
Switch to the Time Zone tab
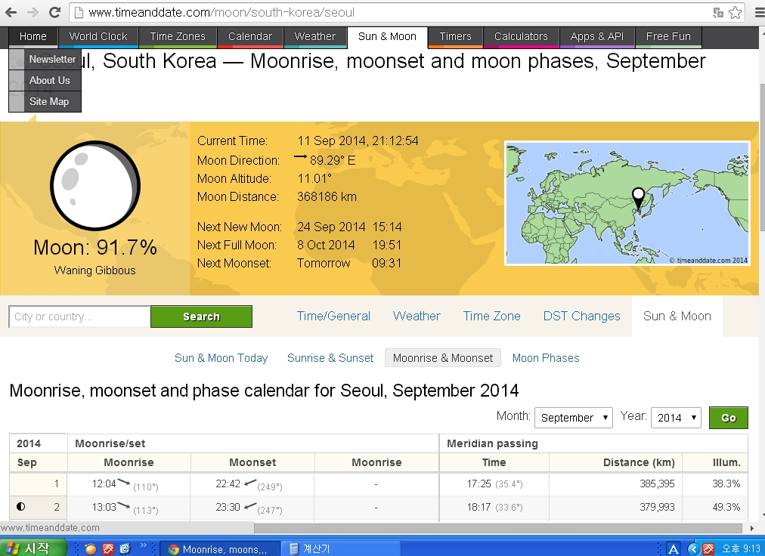(x=491, y=316)
